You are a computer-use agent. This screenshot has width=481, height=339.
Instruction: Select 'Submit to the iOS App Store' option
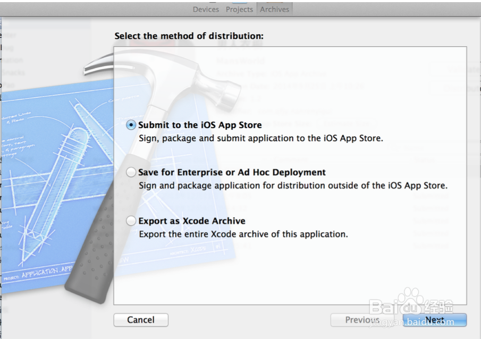[x=199, y=125]
